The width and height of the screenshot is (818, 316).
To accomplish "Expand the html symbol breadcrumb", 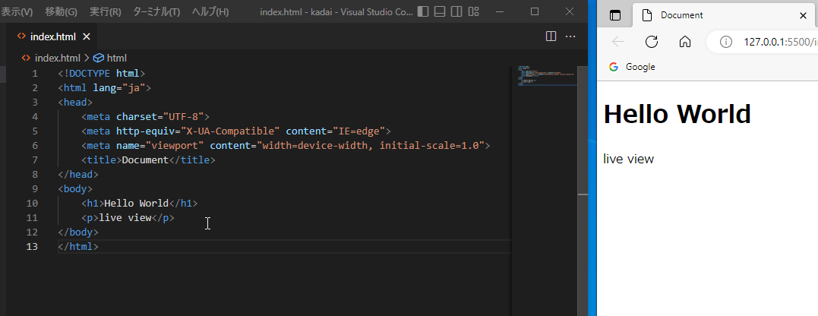I will click(116, 58).
